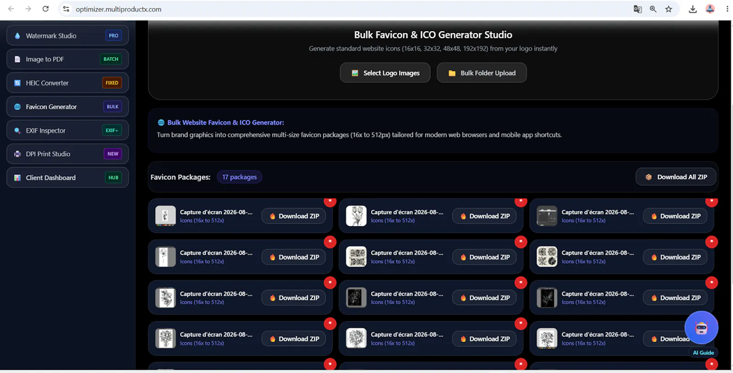Open the browser three-dot menu

[727, 9]
